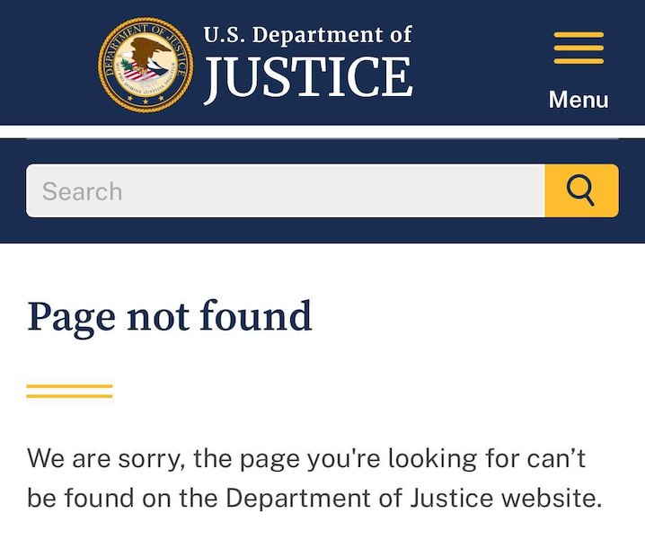Submit the search with the yellow button
Screen dimensions: 645x539
(x=581, y=190)
